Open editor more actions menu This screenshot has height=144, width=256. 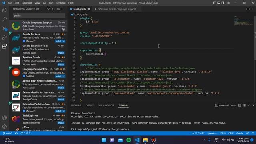(253, 9)
